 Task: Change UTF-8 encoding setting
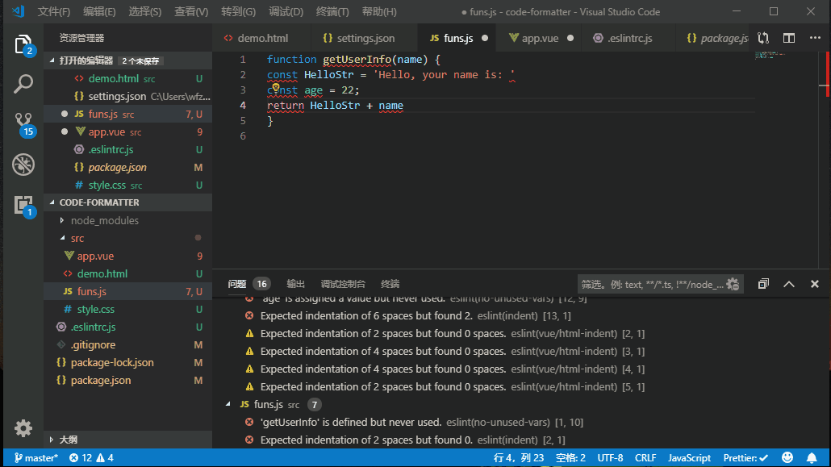(610, 457)
